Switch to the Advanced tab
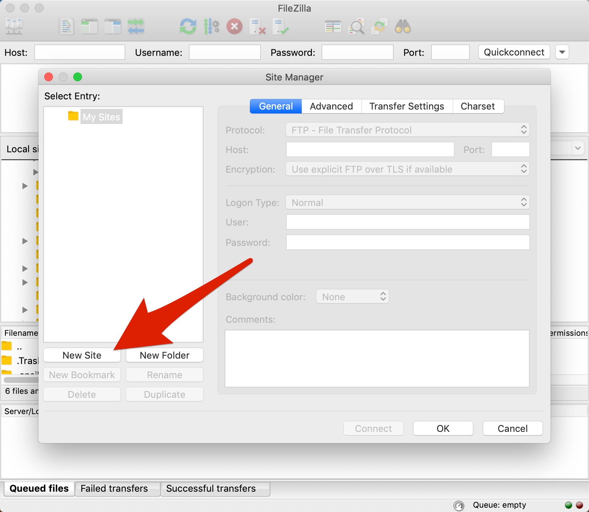Viewport: 589px width, 512px height. (x=331, y=106)
